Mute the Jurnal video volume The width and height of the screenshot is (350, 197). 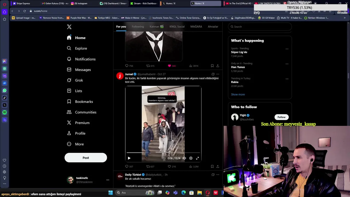click(184, 158)
